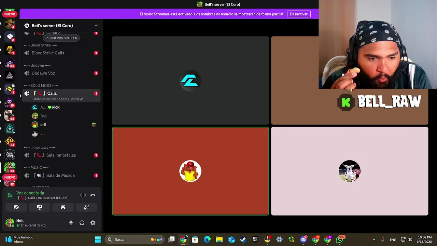The width and height of the screenshot is (437, 246).
Task: Start an activity with the gamepad icon
Action: (x=63, y=207)
